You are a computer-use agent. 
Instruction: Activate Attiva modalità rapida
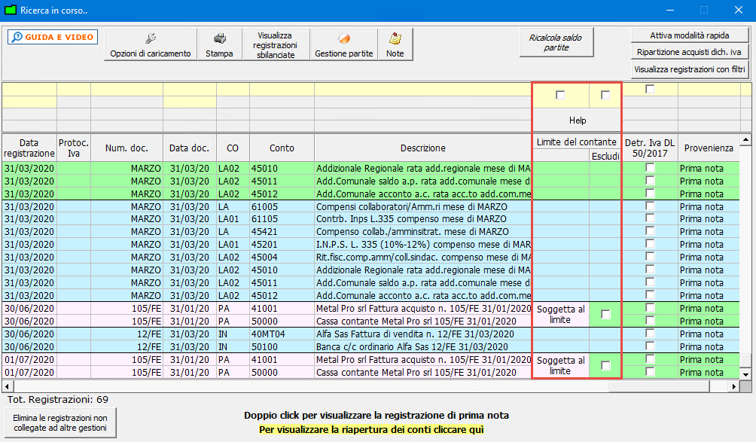pos(690,35)
